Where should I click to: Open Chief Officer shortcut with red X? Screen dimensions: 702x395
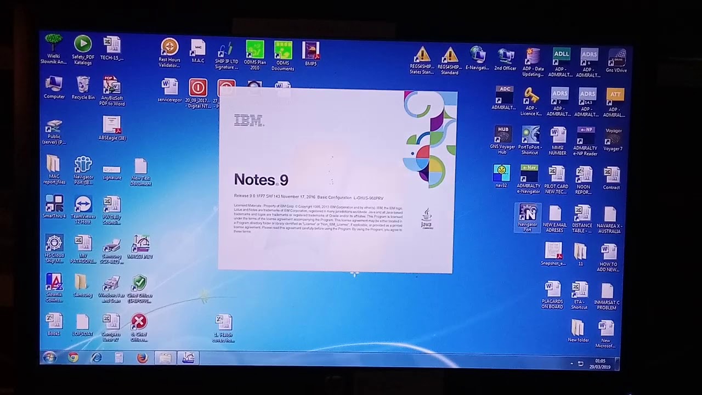pos(139,328)
